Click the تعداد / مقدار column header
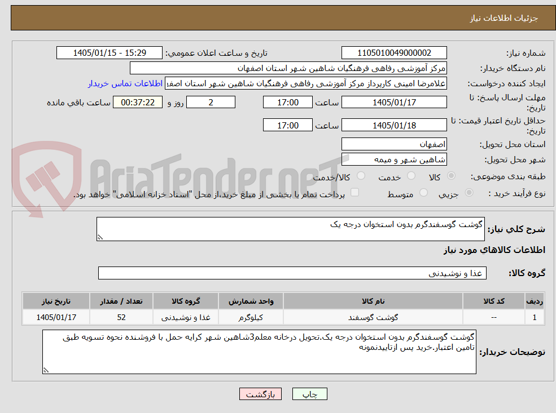This screenshot has height=413, width=556. tap(121, 301)
